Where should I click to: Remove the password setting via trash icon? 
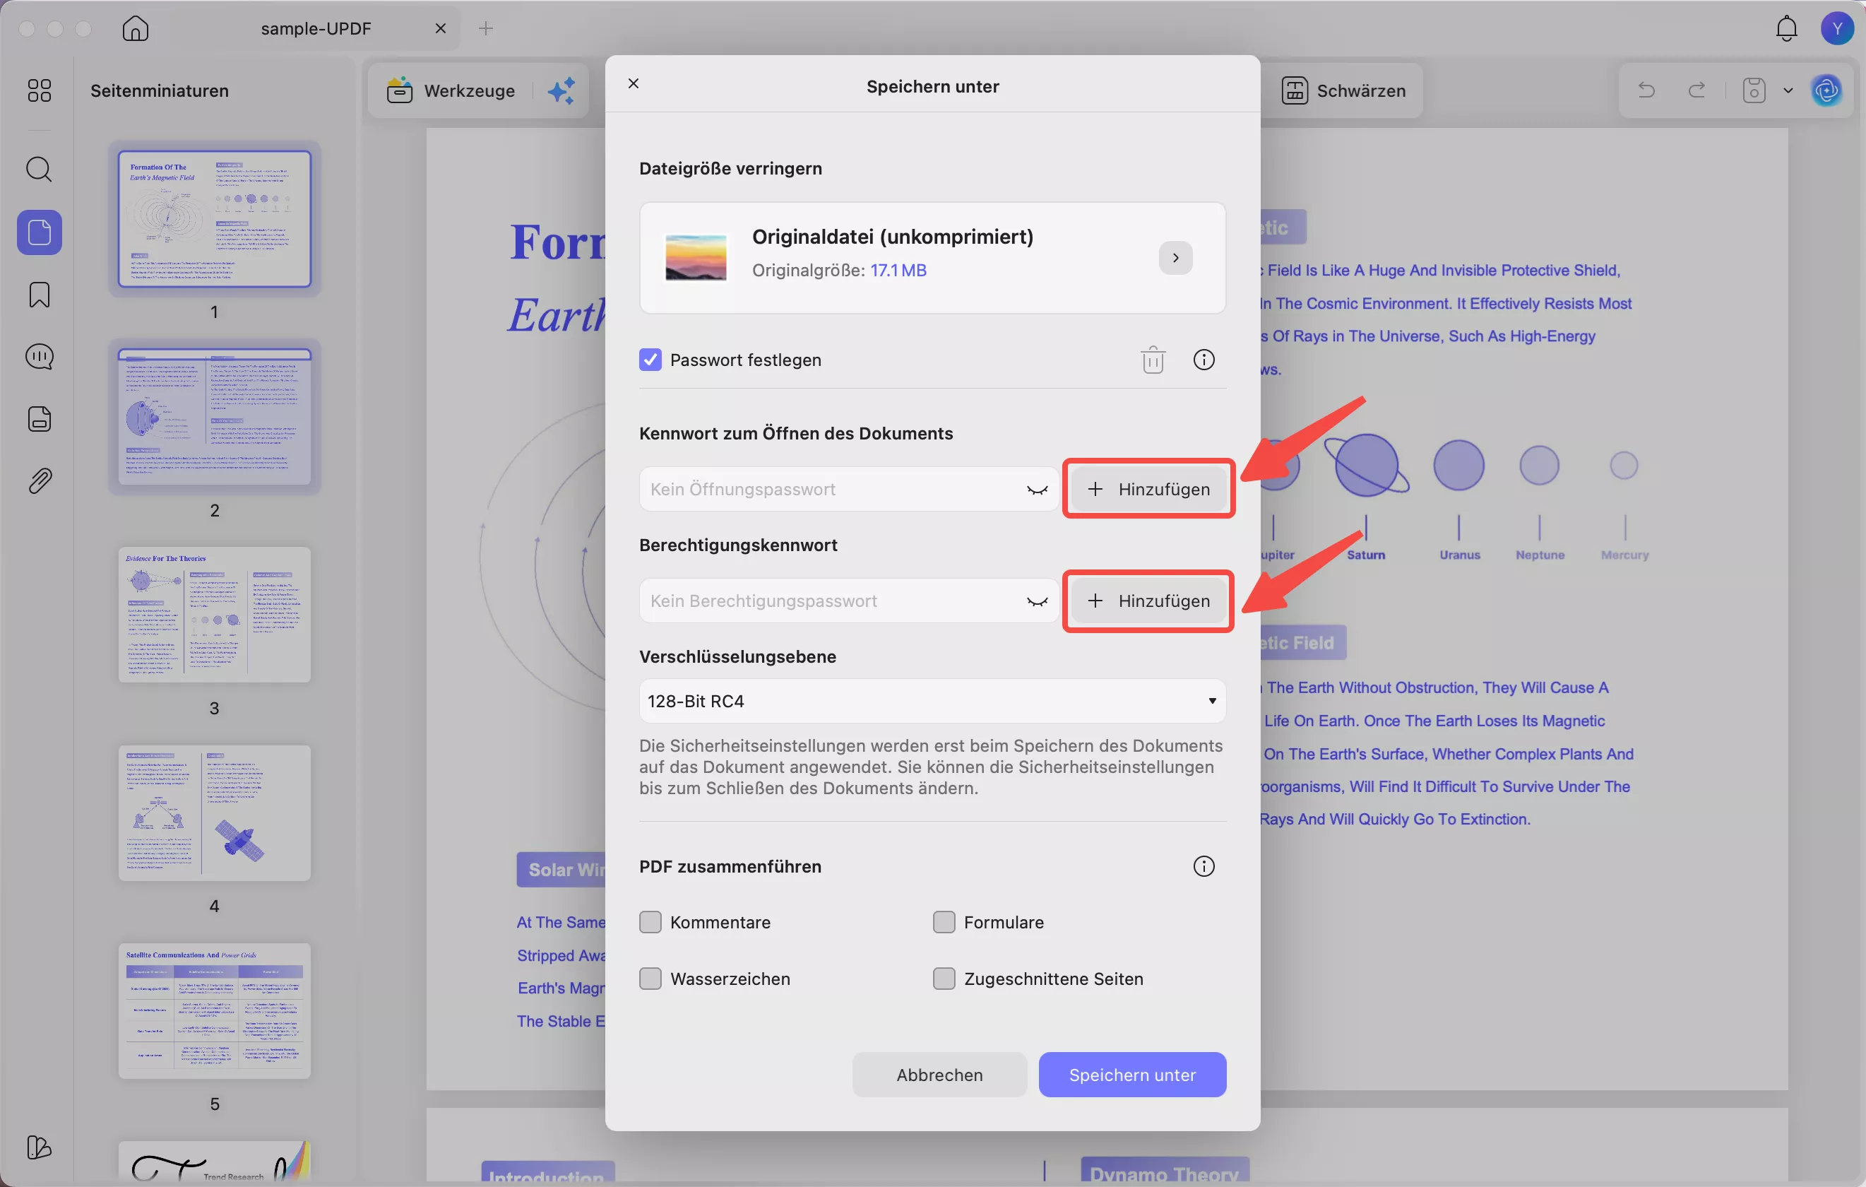click(1153, 359)
